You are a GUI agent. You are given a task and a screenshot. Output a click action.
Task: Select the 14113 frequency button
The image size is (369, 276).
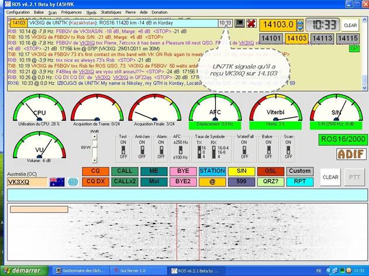(x=322, y=39)
